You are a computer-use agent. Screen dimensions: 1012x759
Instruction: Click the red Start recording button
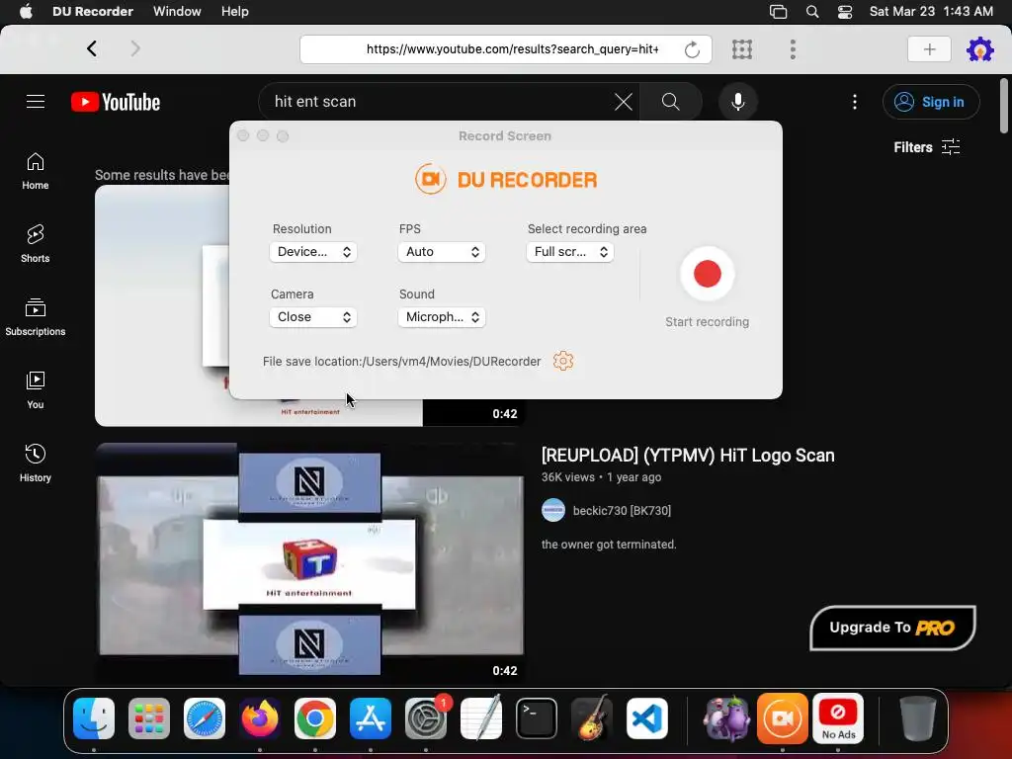coord(707,274)
